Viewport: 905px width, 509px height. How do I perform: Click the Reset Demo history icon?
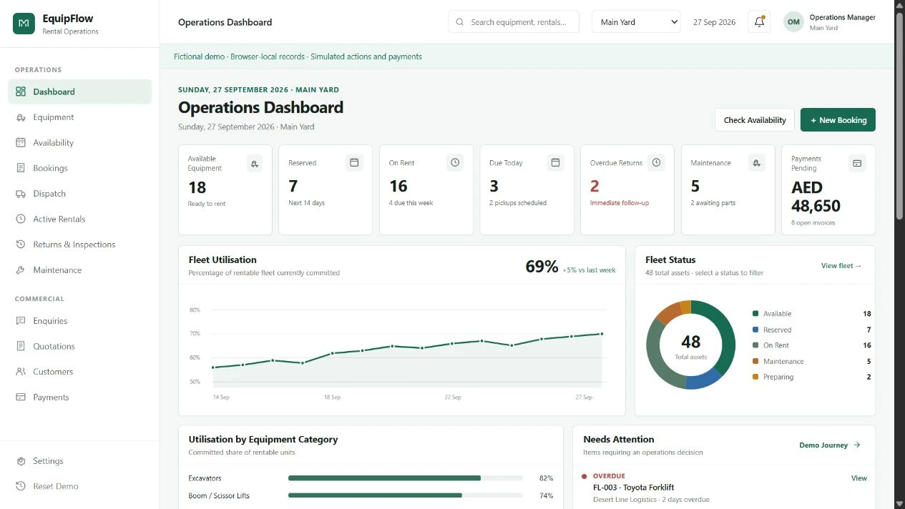(21, 486)
